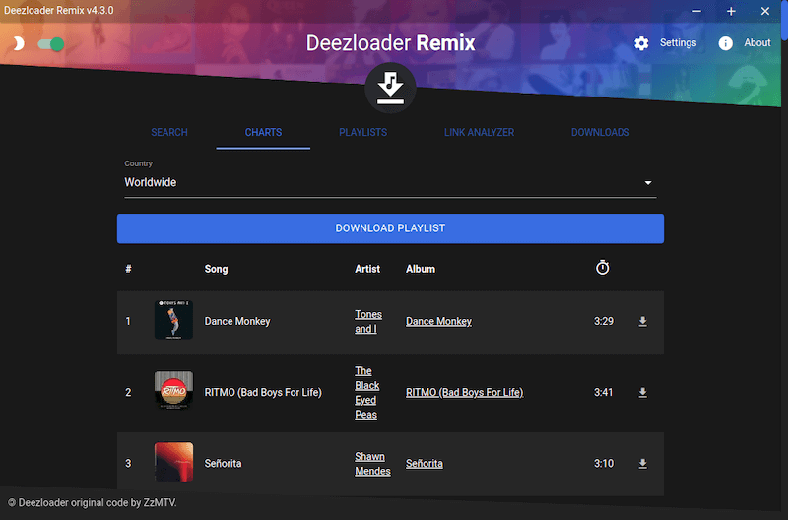788x520 pixels.
Task: Close the Deezloader Remix window
Action: [765, 11]
